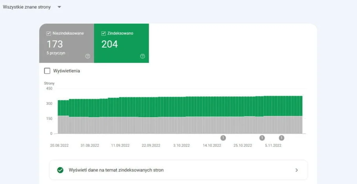Click the 5 przyczyn text
Image resolution: width=357 pixels, height=184 pixels.
(x=56, y=53)
